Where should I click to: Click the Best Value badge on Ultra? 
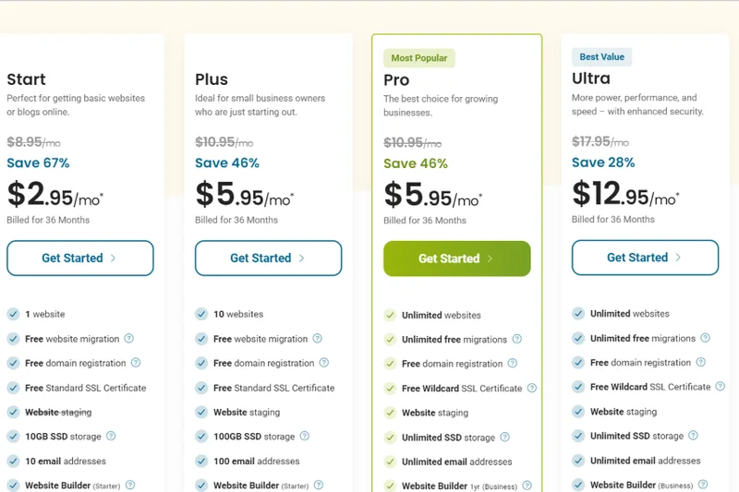click(601, 57)
